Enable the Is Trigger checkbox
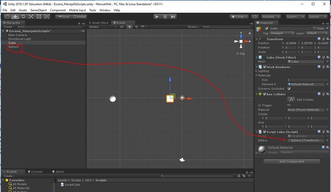 coord(289,105)
